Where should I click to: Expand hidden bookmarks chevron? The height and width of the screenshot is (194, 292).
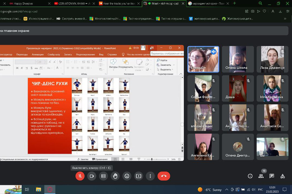click(x=285, y=19)
